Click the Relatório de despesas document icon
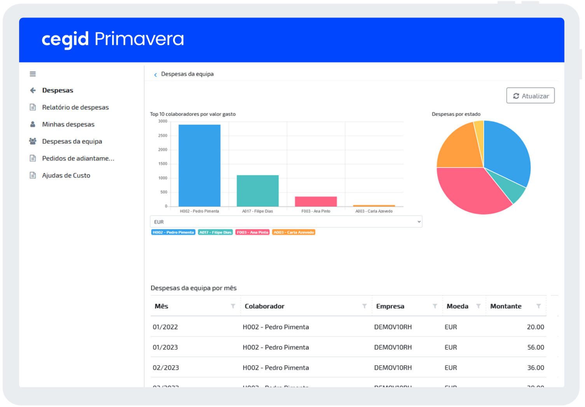The width and height of the screenshot is (585, 407). click(33, 107)
